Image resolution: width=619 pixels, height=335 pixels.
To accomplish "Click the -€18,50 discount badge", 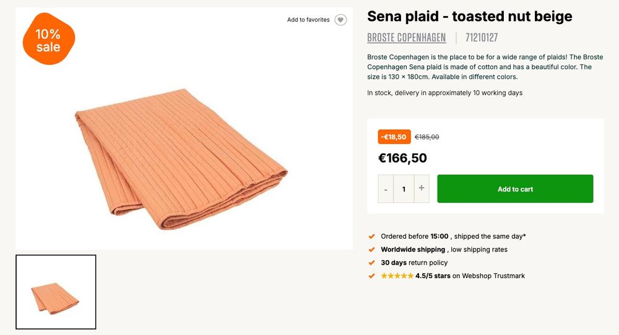I will pos(394,137).
